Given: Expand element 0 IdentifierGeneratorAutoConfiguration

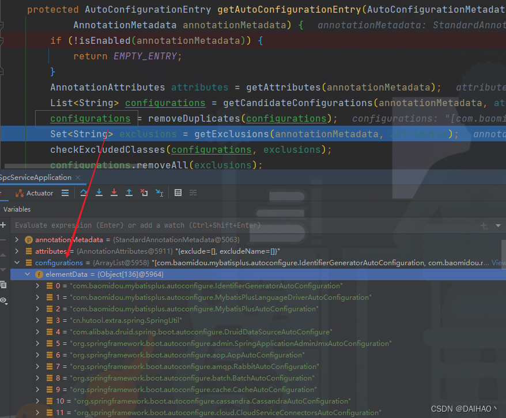Looking at the screenshot, I should point(38,285).
